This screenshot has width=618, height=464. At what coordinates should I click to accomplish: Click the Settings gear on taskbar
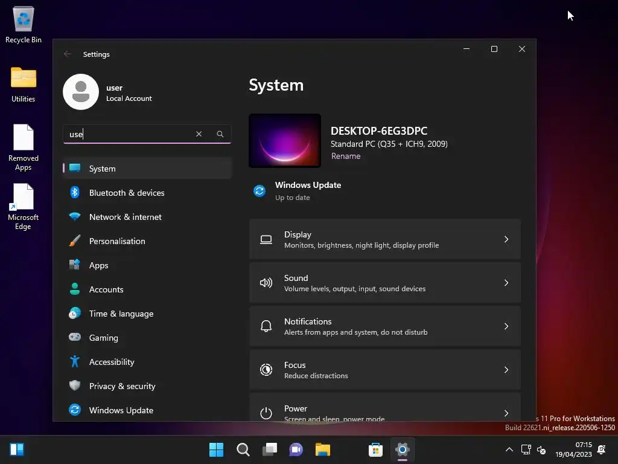point(402,449)
